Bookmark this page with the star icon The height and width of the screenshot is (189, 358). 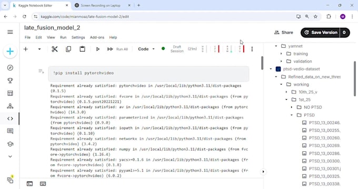(x=315, y=16)
